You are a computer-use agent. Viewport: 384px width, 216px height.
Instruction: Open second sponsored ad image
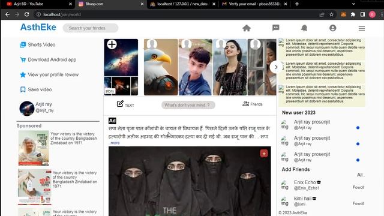click(35, 187)
